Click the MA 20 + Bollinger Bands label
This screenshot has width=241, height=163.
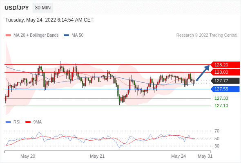[x=36, y=35]
